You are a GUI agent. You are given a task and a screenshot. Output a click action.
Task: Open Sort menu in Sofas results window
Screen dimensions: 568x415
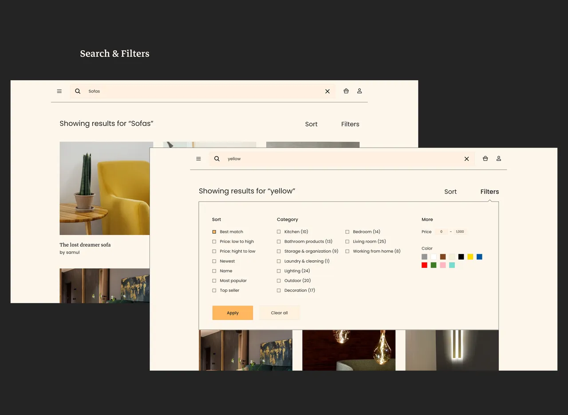pos(311,124)
